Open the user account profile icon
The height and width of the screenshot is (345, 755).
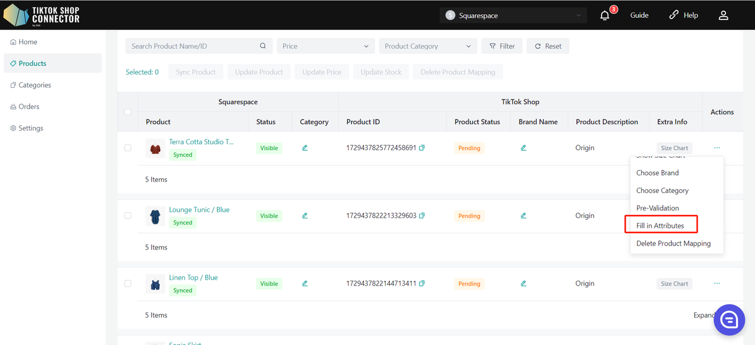pos(724,15)
